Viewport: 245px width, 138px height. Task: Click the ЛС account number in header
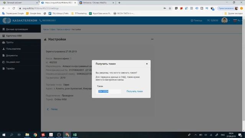tap(212, 20)
